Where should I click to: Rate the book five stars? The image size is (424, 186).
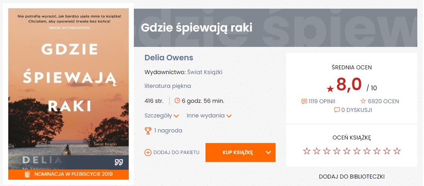coord(347,151)
